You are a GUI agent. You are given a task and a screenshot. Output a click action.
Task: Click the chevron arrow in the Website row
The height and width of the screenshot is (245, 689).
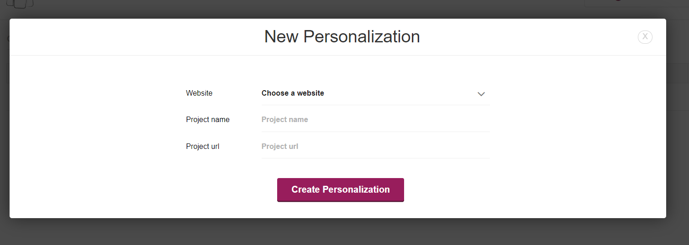coord(481,94)
